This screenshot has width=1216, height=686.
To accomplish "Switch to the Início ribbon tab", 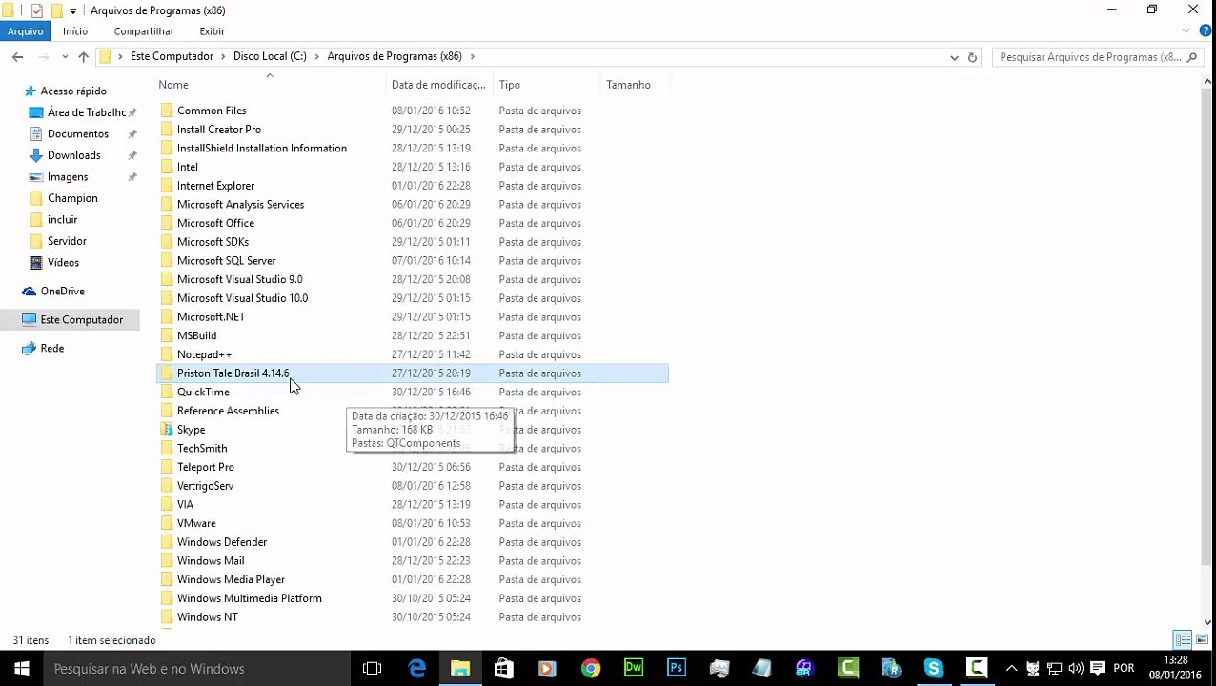I will coord(75,31).
